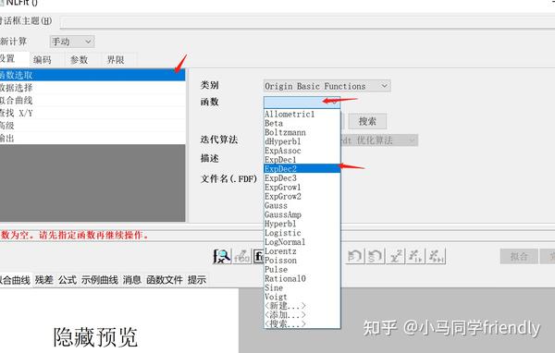Click the <添加...> entry in the list
This screenshot has height=353, width=555.
302,315
